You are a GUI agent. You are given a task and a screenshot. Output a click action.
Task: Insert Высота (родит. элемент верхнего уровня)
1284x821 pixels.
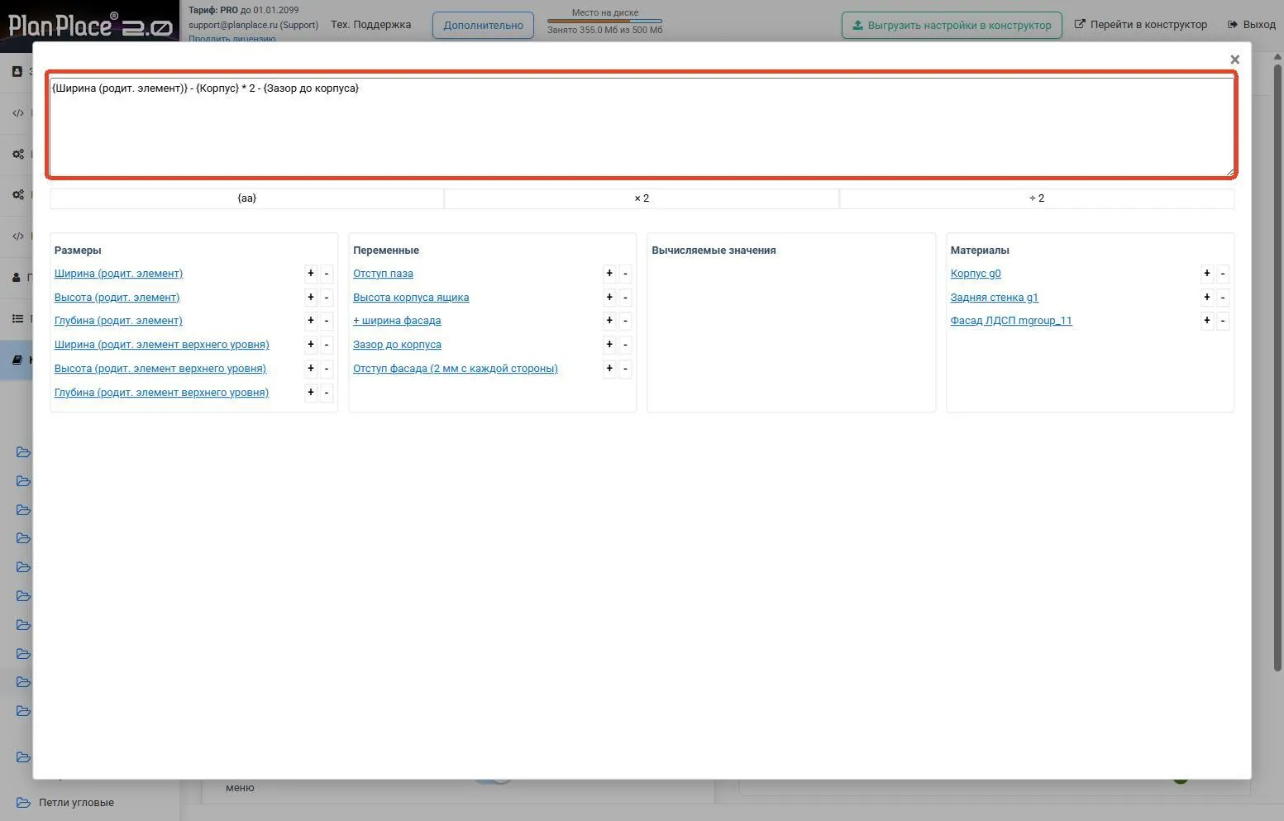tap(160, 369)
